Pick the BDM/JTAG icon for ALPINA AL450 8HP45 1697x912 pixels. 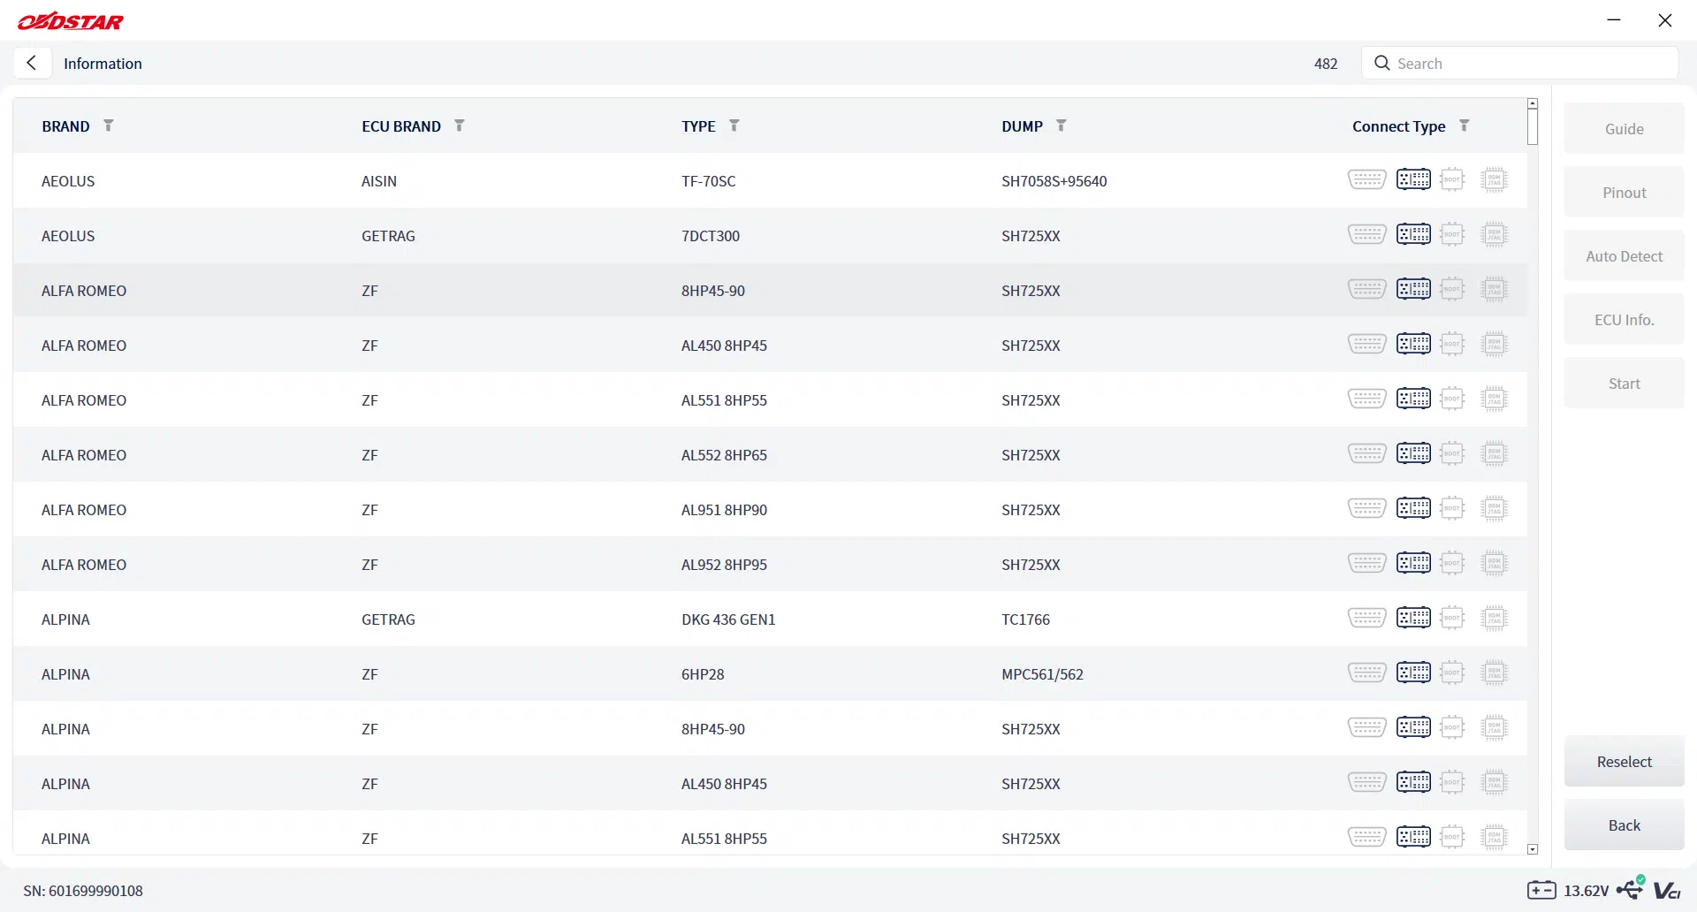pos(1494,782)
